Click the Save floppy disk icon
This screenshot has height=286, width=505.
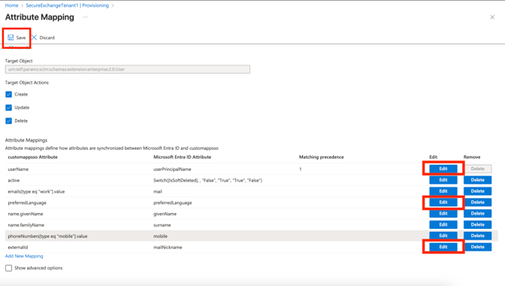click(11, 38)
